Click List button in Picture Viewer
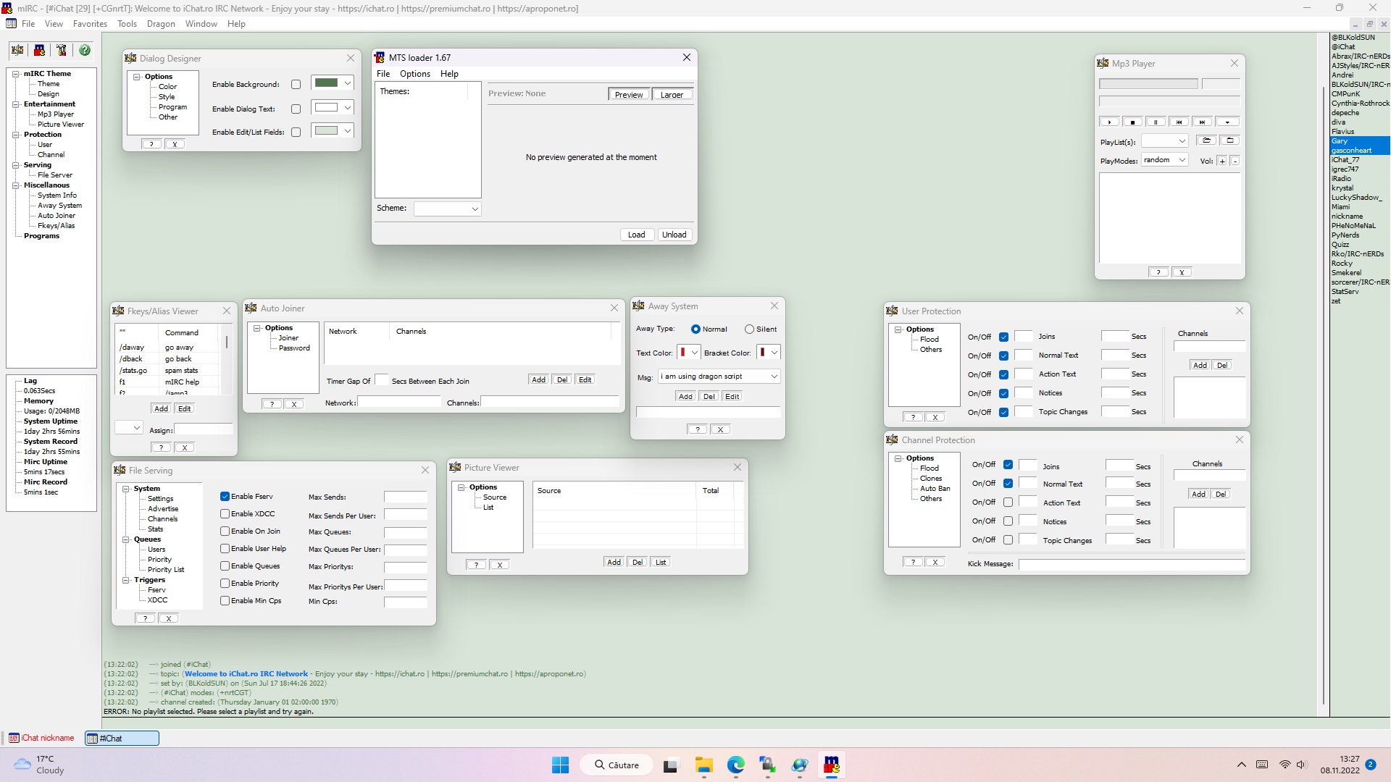Screen dimensions: 1391x782 pyautogui.click(x=661, y=563)
